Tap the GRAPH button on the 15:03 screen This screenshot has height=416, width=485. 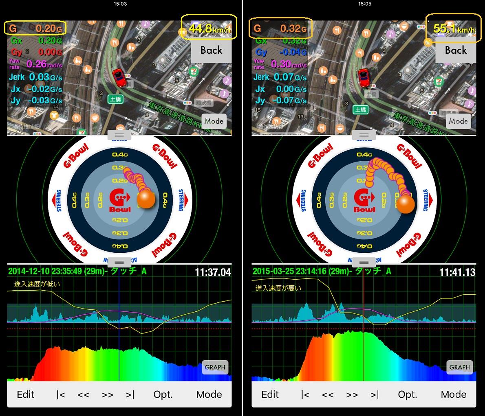[x=215, y=367]
